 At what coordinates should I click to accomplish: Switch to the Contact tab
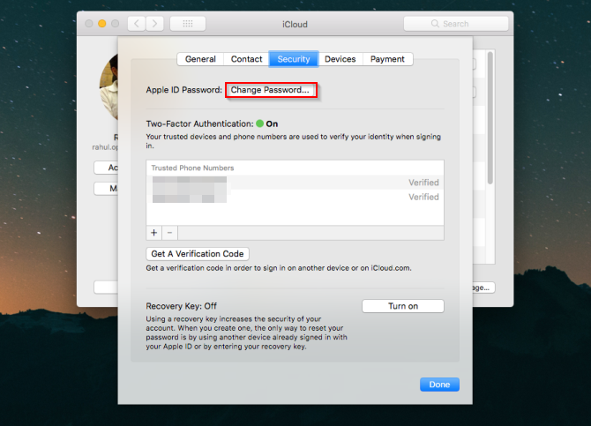pos(246,59)
